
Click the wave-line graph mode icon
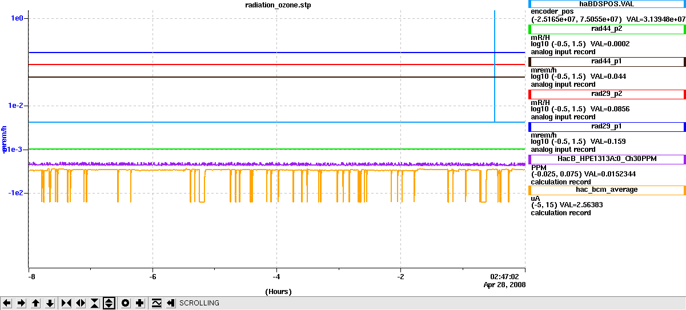click(x=156, y=303)
